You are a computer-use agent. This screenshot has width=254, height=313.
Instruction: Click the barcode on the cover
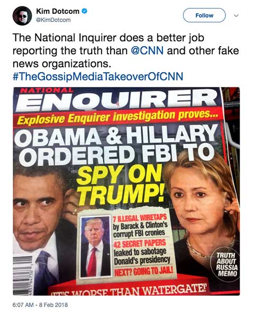tap(22, 275)
